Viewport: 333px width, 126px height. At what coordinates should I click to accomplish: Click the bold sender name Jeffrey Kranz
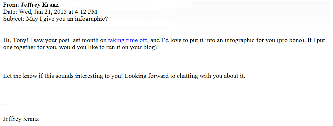[x=40, y=5]
